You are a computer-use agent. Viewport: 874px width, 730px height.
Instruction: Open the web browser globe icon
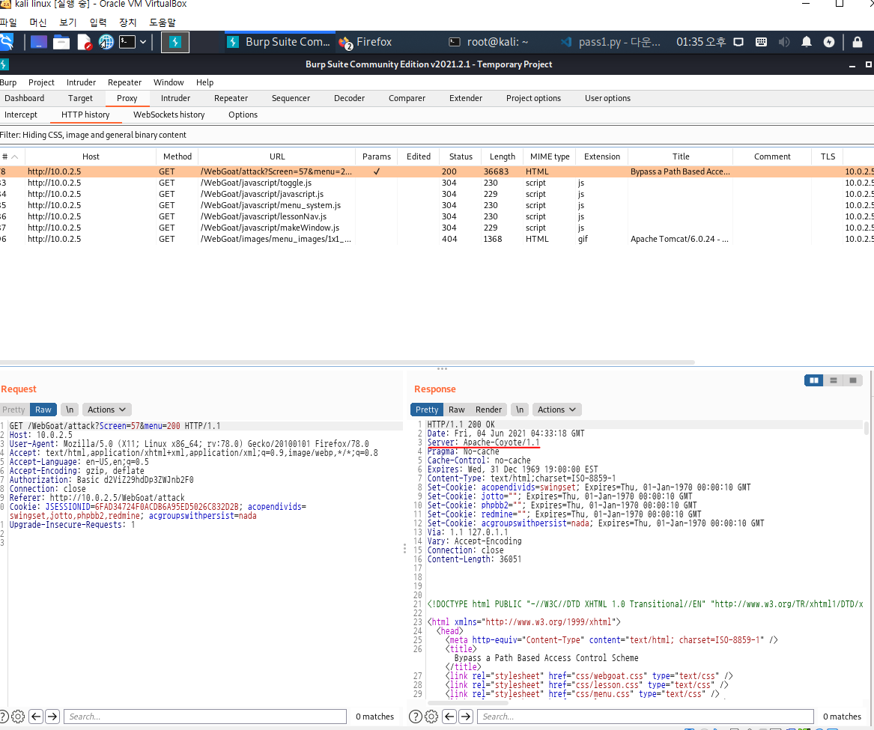106,42
